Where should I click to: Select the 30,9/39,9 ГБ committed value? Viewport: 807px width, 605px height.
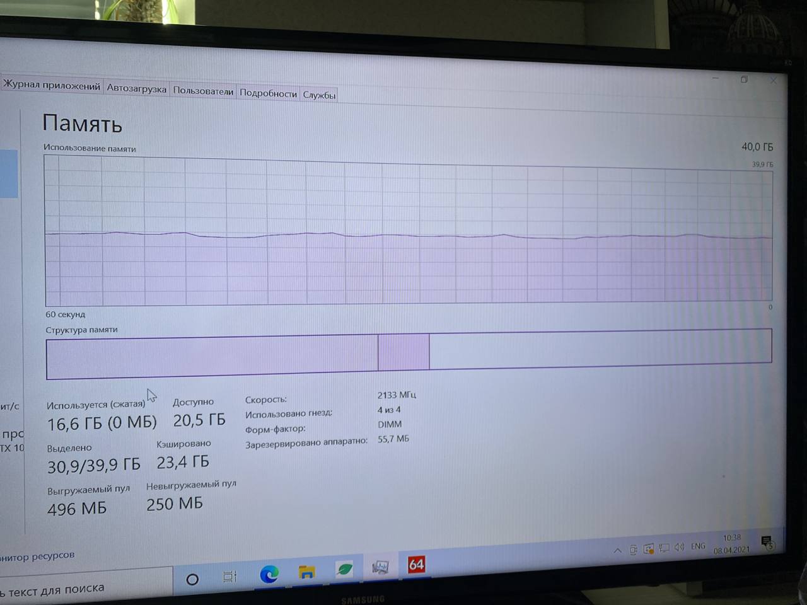[94, 466]
